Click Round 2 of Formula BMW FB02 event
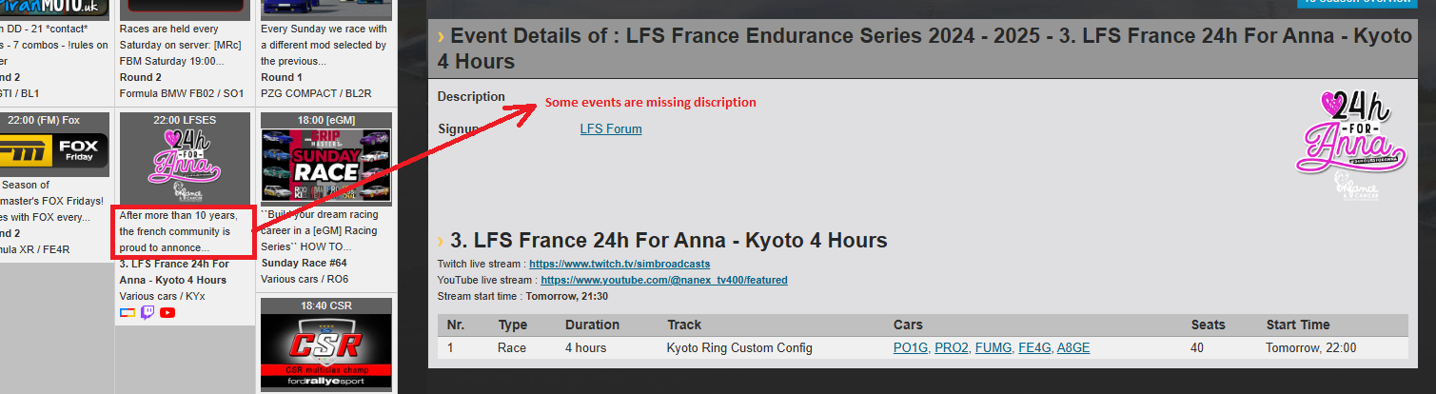Image resolution: width=1436 pixels, height=394 pixels. pyautogui.click(x=140, y=77)
